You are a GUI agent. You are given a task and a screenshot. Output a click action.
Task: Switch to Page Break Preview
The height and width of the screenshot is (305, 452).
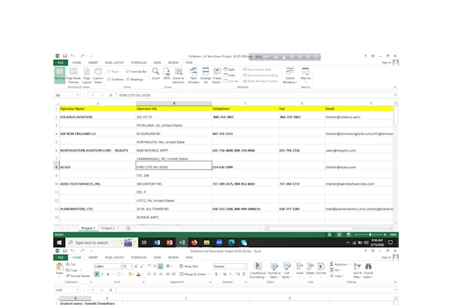pyautogui.click(x=73, y=75)
